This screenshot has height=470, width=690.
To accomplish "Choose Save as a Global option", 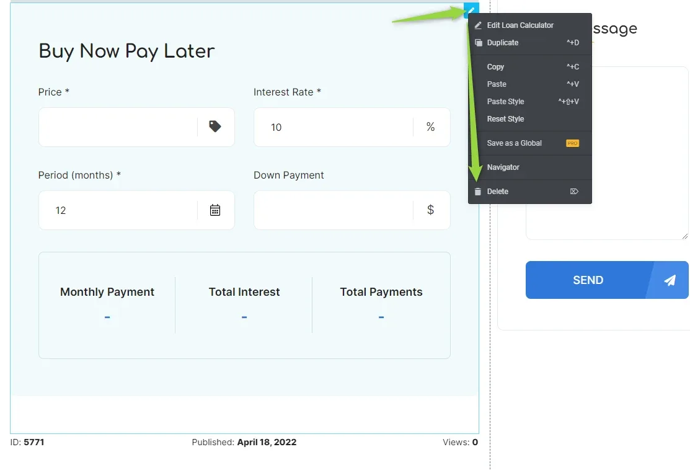I will click(530, 143).
